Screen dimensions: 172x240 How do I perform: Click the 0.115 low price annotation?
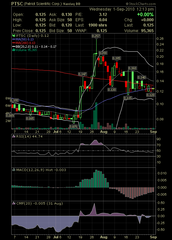[128, 98]
